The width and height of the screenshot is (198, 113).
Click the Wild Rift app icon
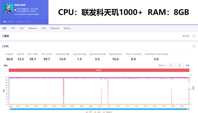[x=8, y=8]
